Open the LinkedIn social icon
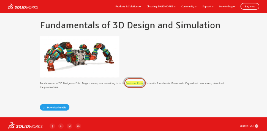Image resolution: width=267 pixels, height=131 pixels. tap(61, 126)
